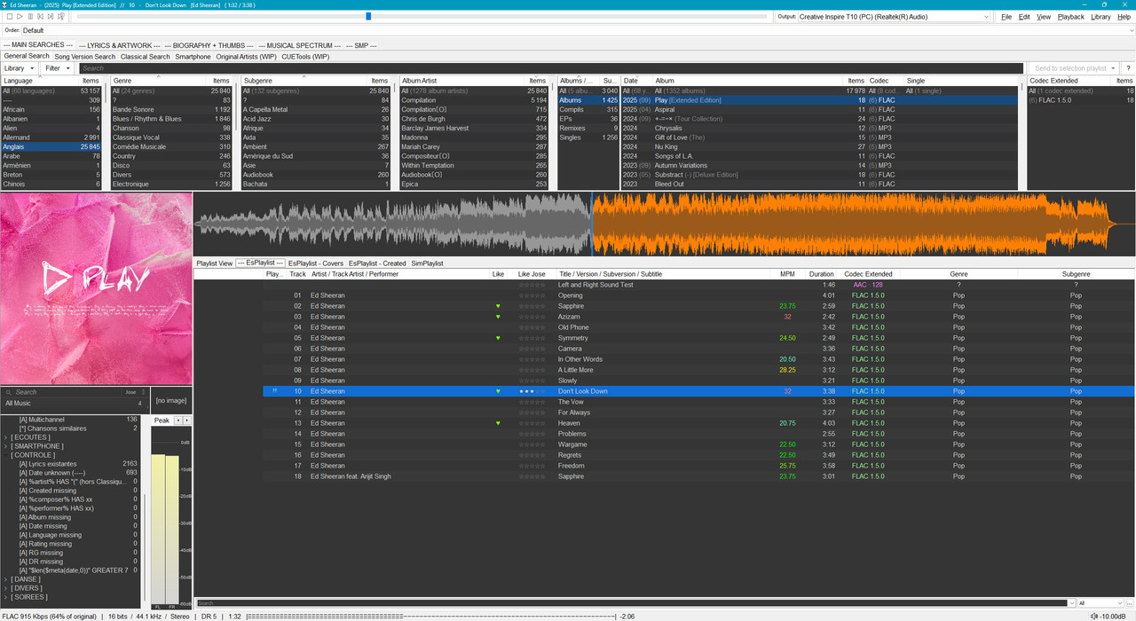Switch to EsPlaylist - Covers tab
The image size is (1136, 621).
coord(316,263)
